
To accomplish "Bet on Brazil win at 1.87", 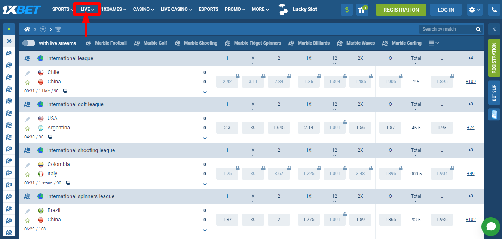I will tap(227, 220).
